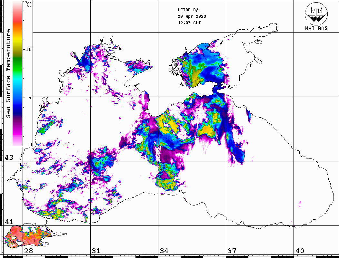Viewport: 339px width, 258px height.
Task: Select the METOP-B/1 satellite label
Action: 189,10
